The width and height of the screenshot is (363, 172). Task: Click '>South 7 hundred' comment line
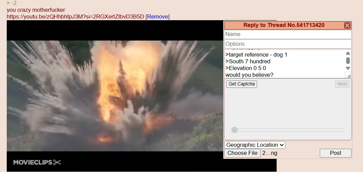248,61
